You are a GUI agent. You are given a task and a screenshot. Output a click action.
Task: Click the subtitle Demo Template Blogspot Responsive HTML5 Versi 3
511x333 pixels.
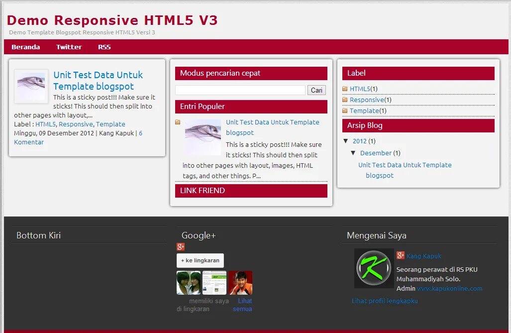pos(82,32)
